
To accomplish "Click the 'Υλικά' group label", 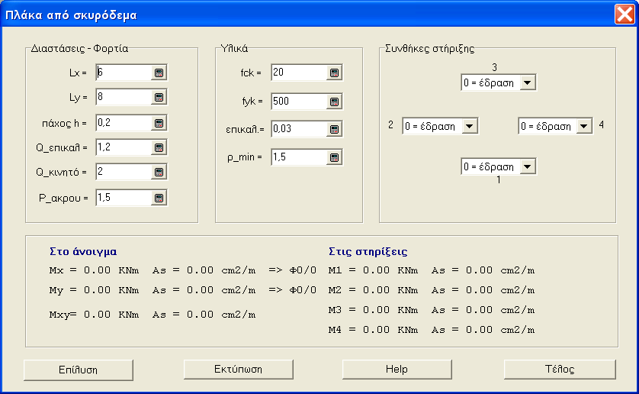I will click(x=234, y=49).
